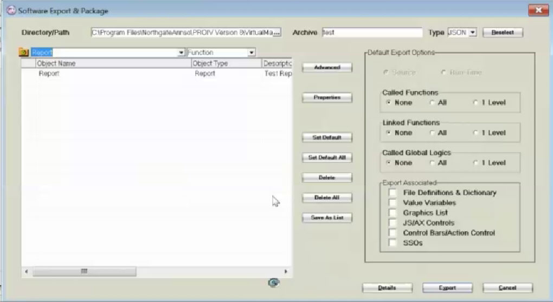
Task: Click the Description column header
Action: (277, 63)
